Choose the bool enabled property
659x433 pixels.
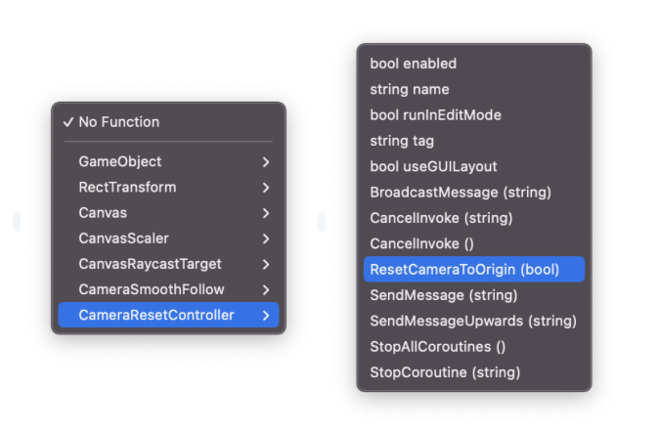[x=413, y=64]
